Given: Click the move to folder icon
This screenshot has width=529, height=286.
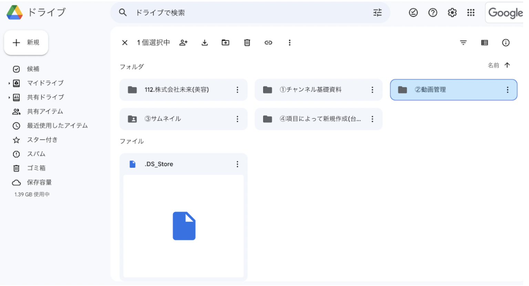Looking at the screenshot, I should click(226, 43).
